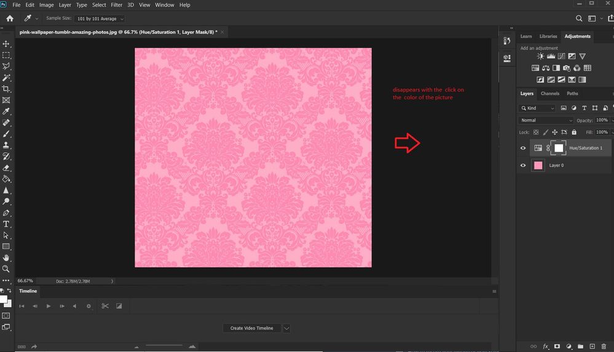614x352 pixels.
Task: Add a Black & White adjustment
Action: (x=556, y=68)
